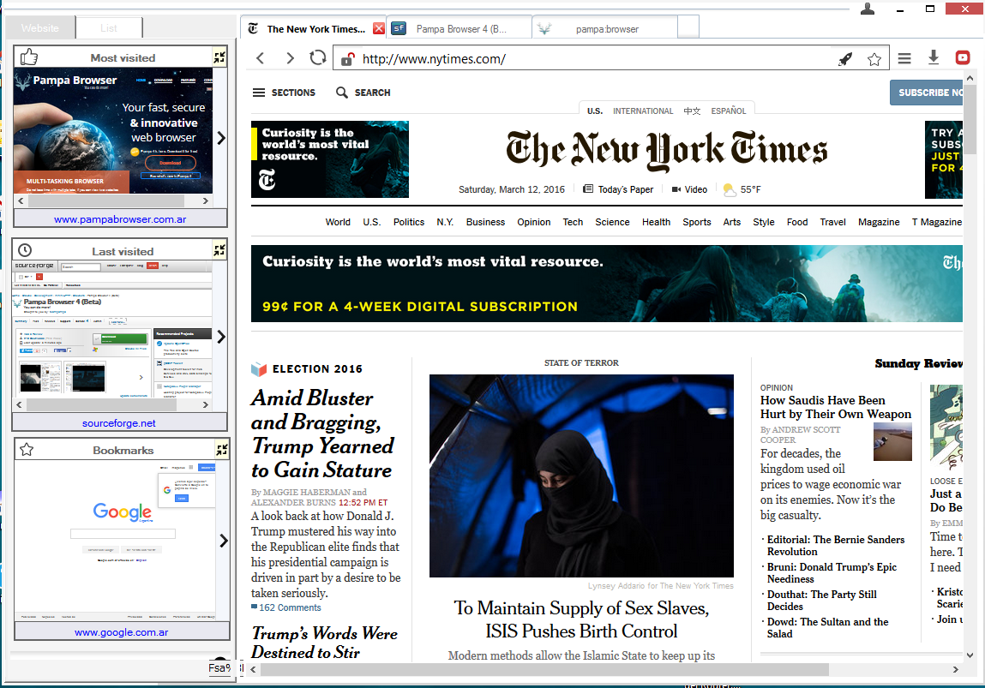Show next bookmark with chevron arrow
This screenshot has width=985, height=688.
click(x=223, y=540)
